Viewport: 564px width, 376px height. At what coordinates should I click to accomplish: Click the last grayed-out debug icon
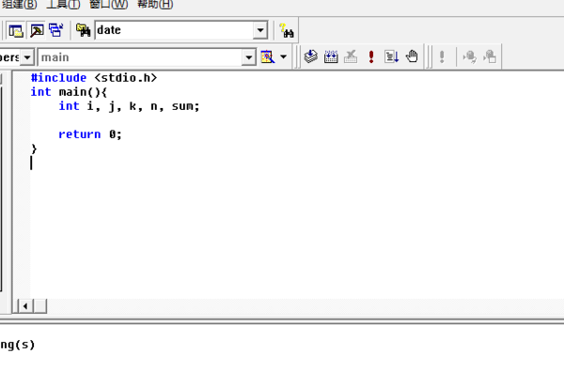[490, 56]
